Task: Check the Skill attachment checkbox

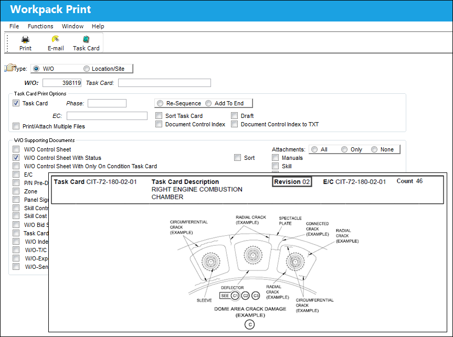Action: tap(276, 166)
